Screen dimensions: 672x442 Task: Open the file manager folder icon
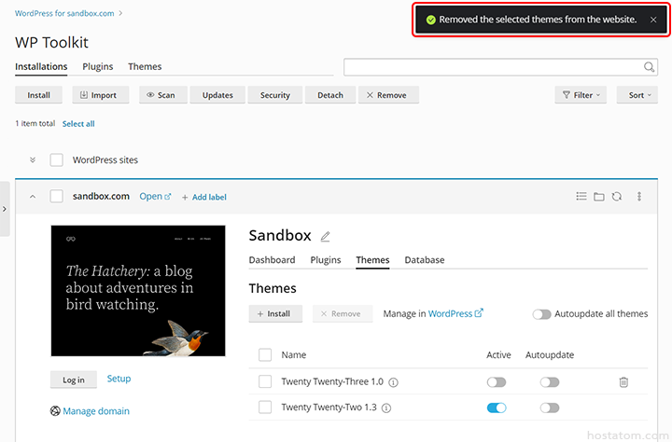(x=599, y=197)
